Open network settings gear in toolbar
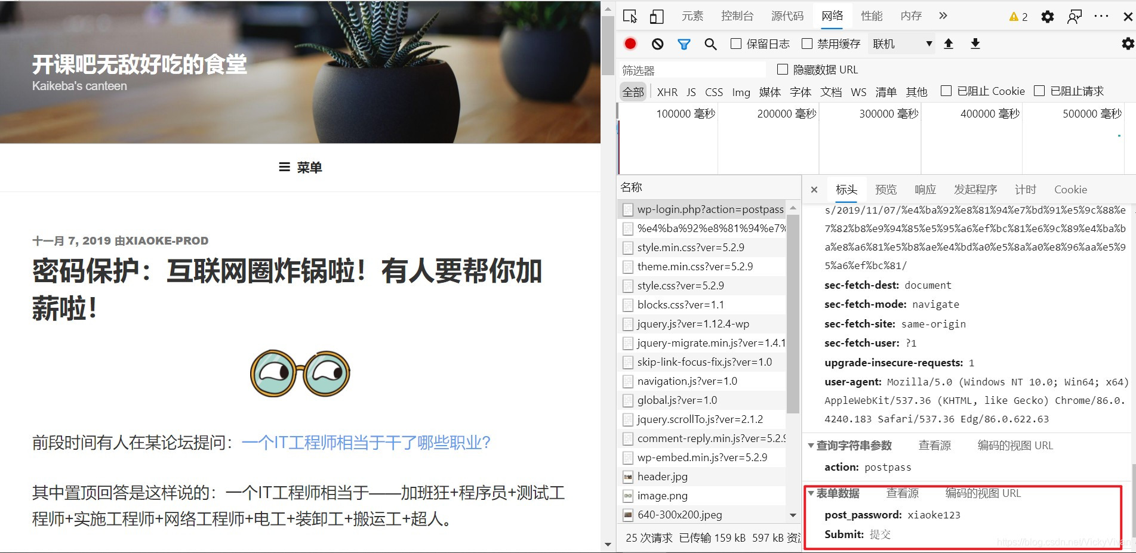 [1128, 44]
